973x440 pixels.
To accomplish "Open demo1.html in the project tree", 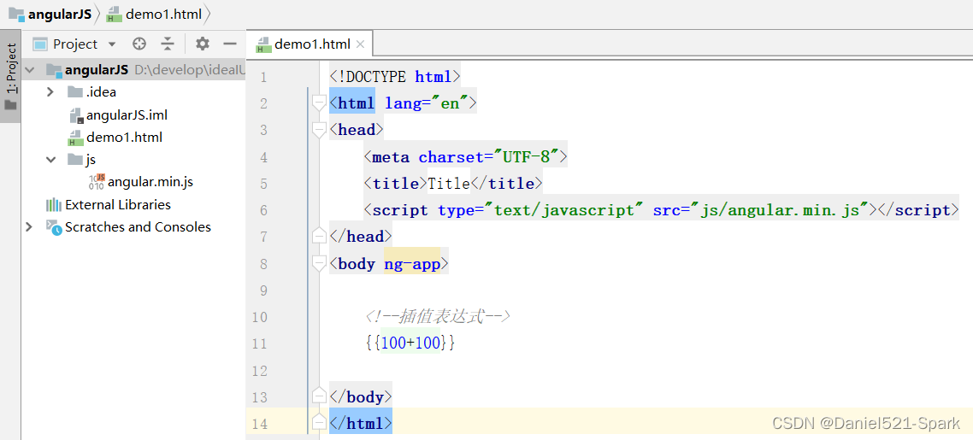I will click(x=124, y=137).
